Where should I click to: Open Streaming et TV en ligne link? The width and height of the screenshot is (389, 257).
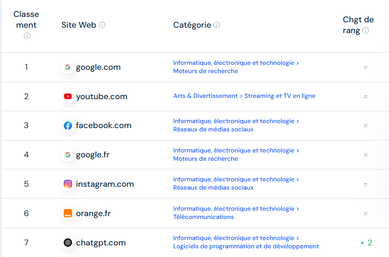tap(280, 96)
